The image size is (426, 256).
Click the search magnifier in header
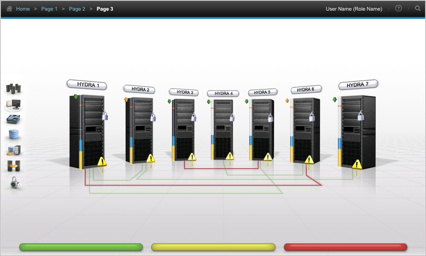[x=417, y=9]
